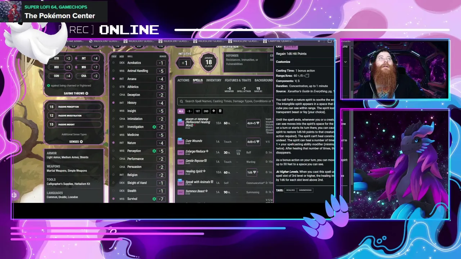461x259 pixels.
Task: Click the search magnifier icon in spell search
Action: click(x=182, y=101)
